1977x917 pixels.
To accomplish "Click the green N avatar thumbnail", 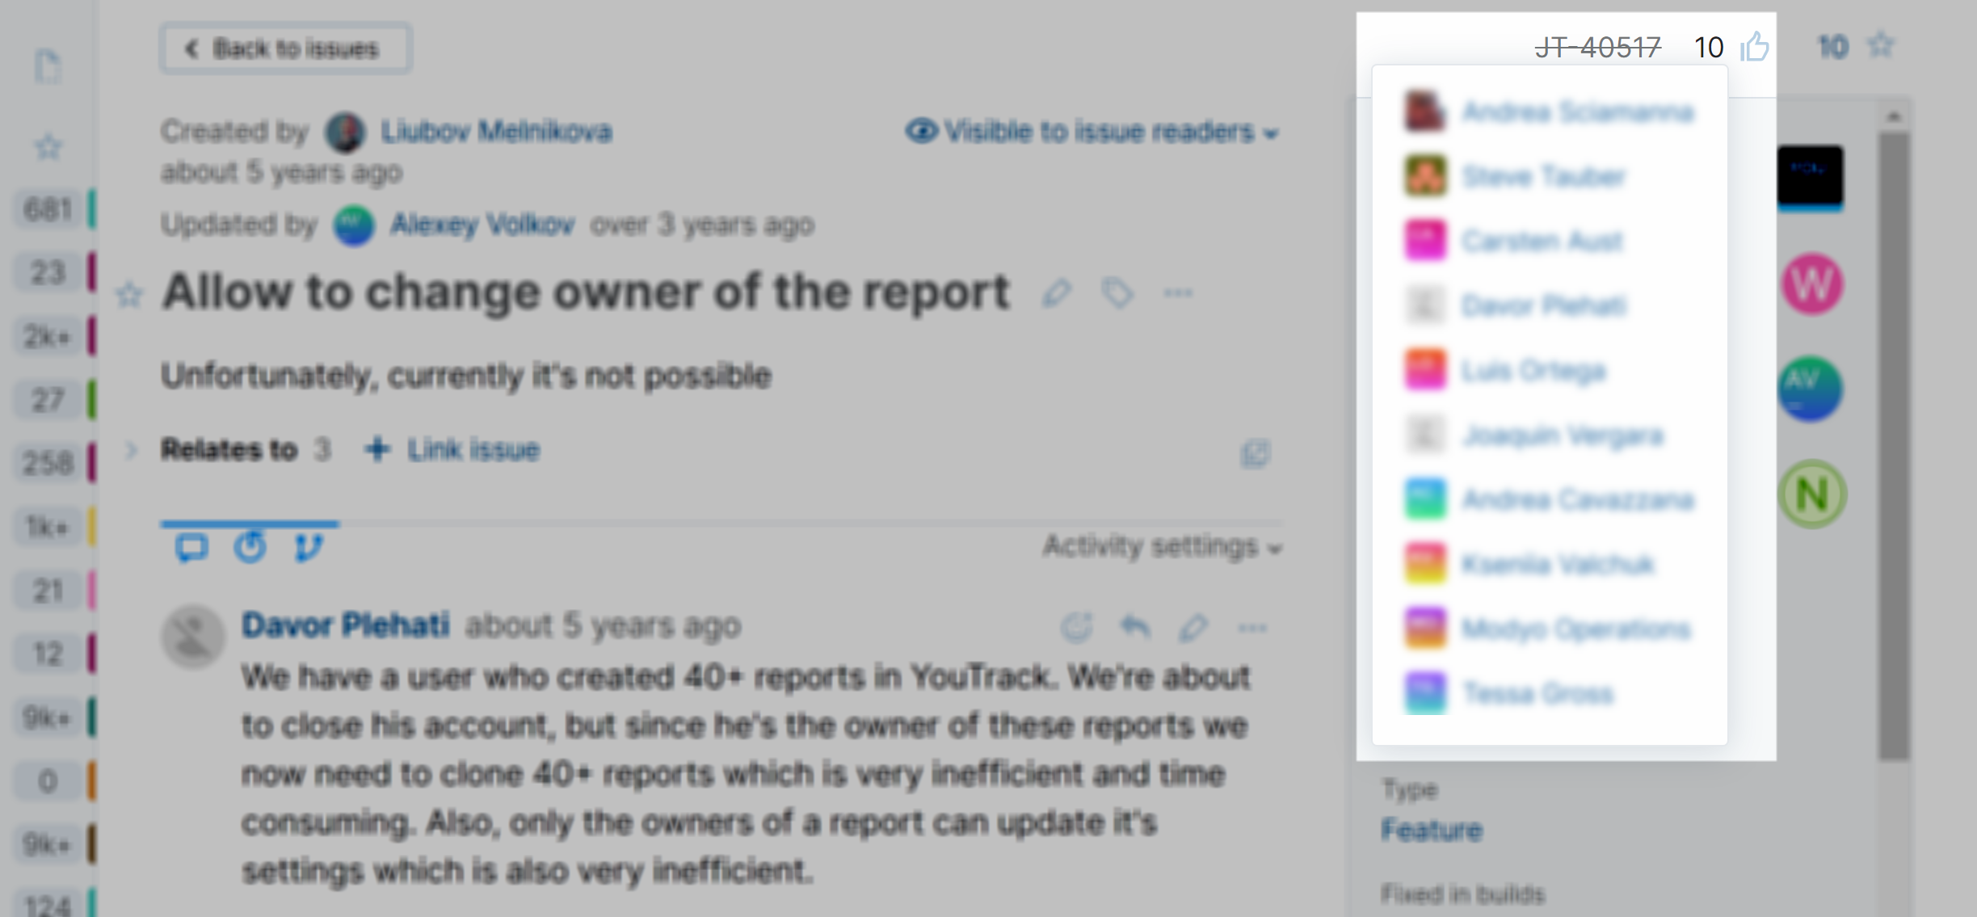I will click(x=1812, y=494).
